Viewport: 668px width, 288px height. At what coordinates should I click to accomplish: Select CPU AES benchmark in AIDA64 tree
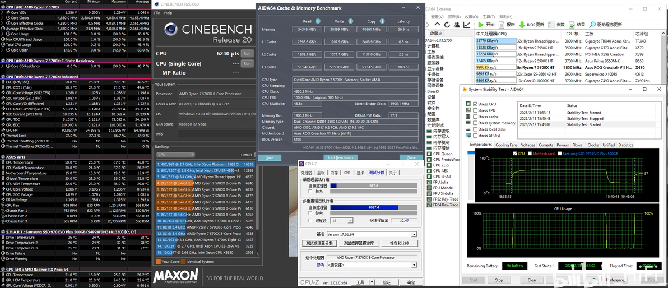(x=438, y=171)
